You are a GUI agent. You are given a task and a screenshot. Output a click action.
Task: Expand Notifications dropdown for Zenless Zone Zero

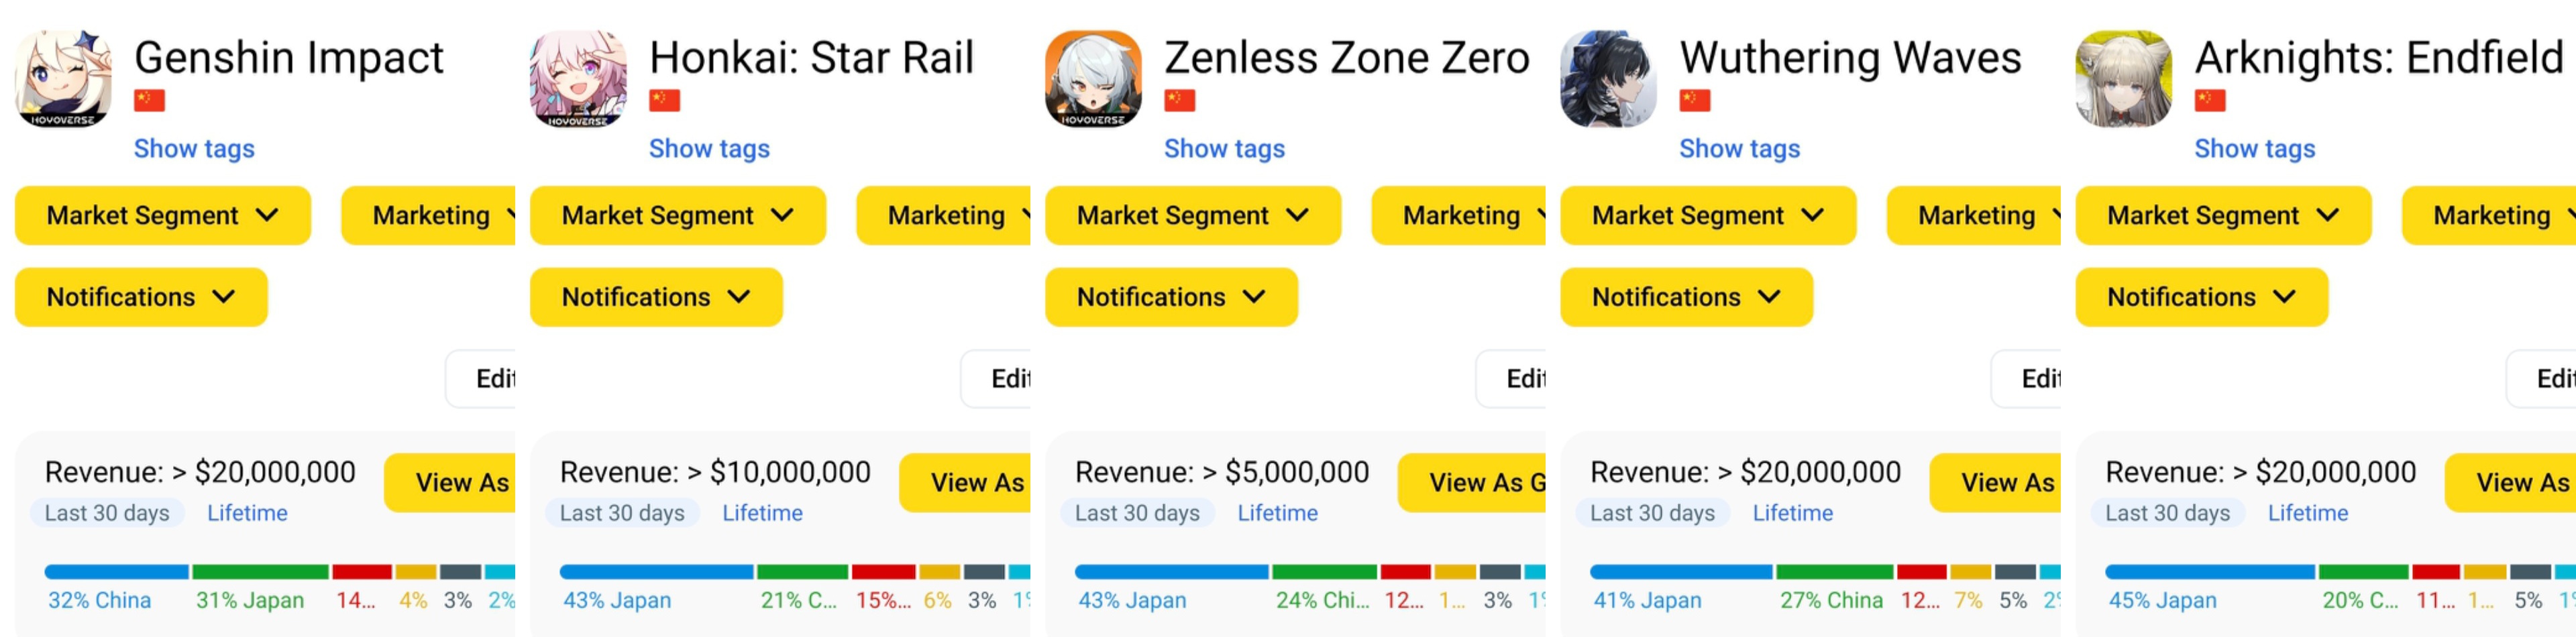[1171, 297]
